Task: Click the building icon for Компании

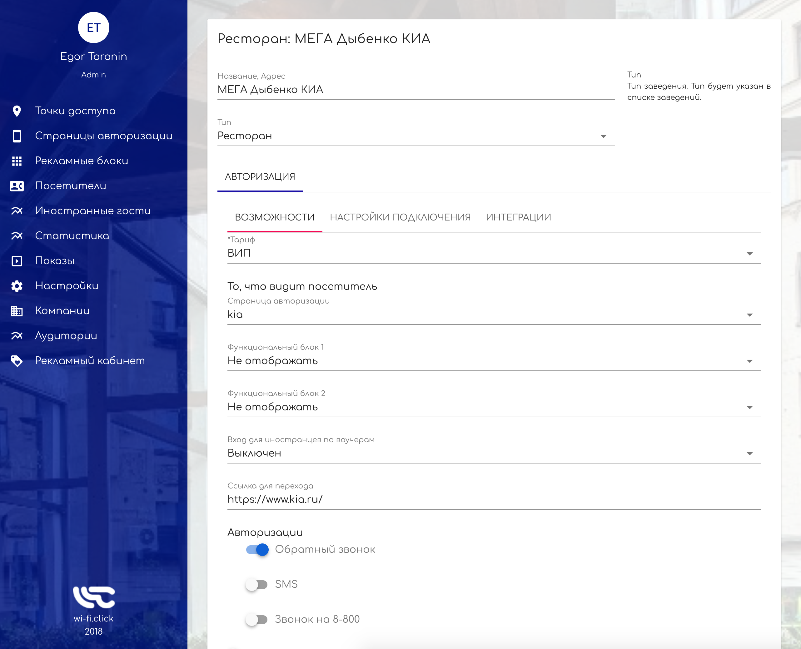Action: (x=17, y=311)
